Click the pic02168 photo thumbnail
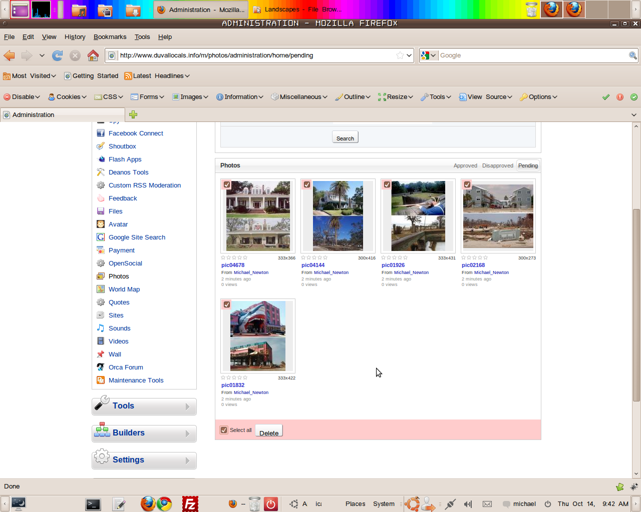Screen dimensions: 641x512 498,216
